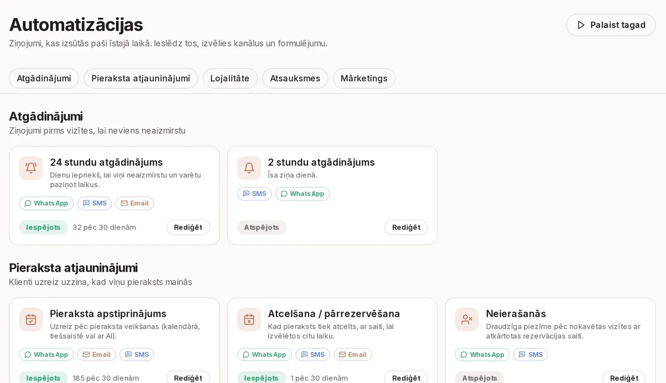Select SMS chip in Atcelšana / pārrezervēšana
The image size is (666, 383).
click(312, 355)
